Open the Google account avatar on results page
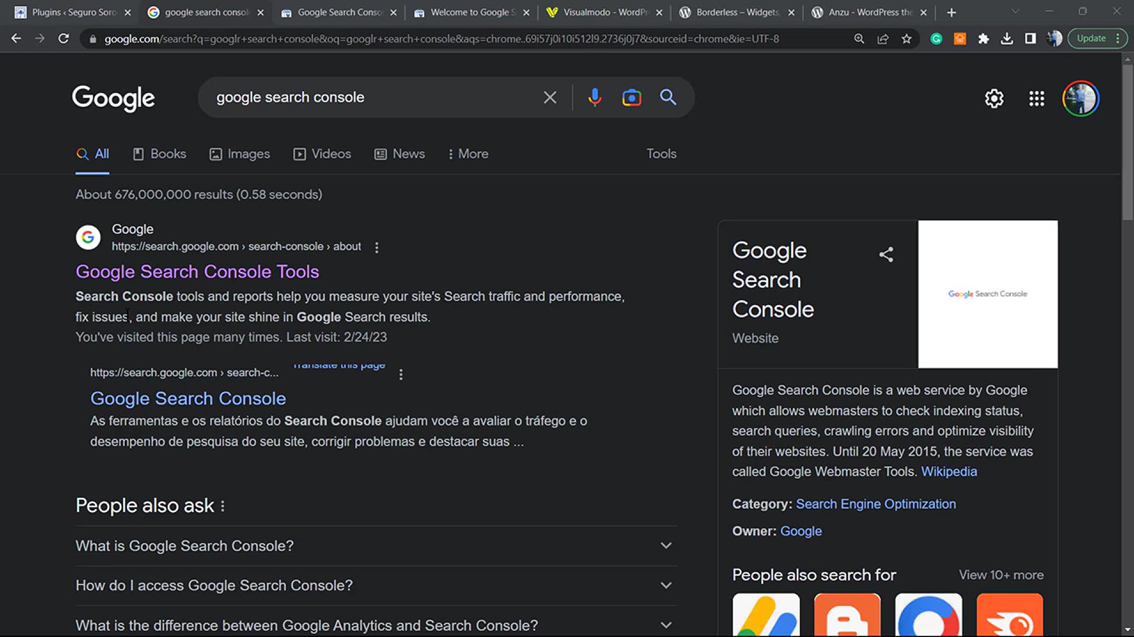This screenshot has width=1134, height=637. tap(1080, 98)
